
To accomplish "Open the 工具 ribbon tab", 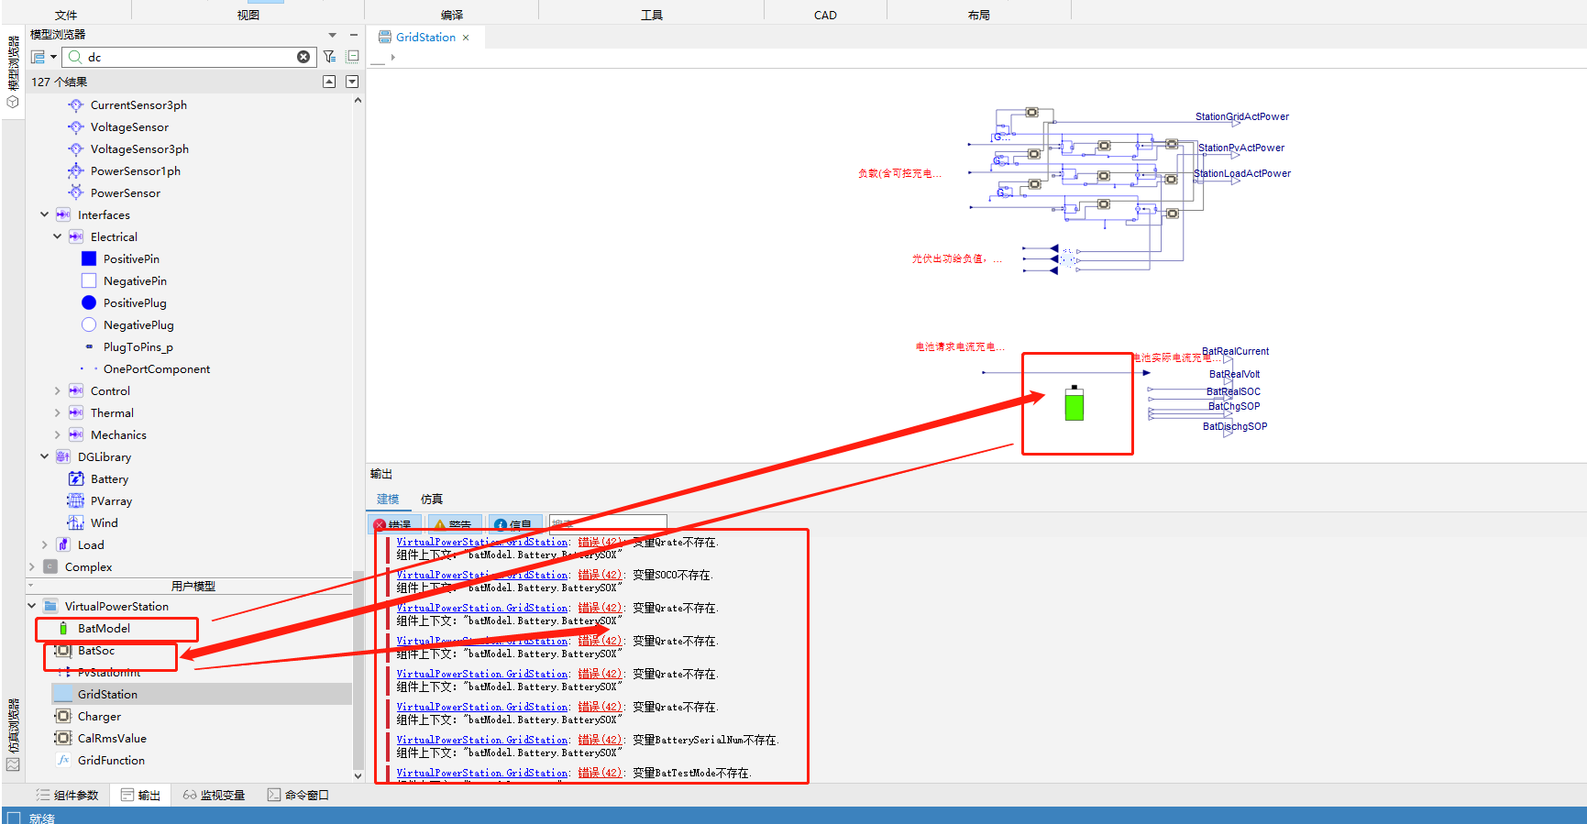I will [x=651, y=15].
